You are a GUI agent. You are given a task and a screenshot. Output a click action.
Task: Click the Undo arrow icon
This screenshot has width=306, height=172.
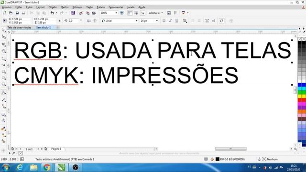point(52,13)
